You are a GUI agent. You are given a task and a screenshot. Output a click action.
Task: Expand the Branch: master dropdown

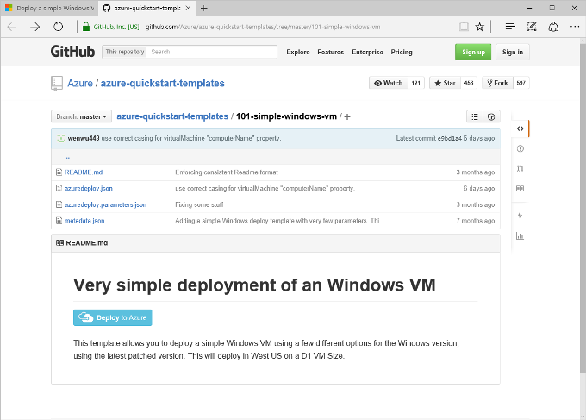(81, 116)
